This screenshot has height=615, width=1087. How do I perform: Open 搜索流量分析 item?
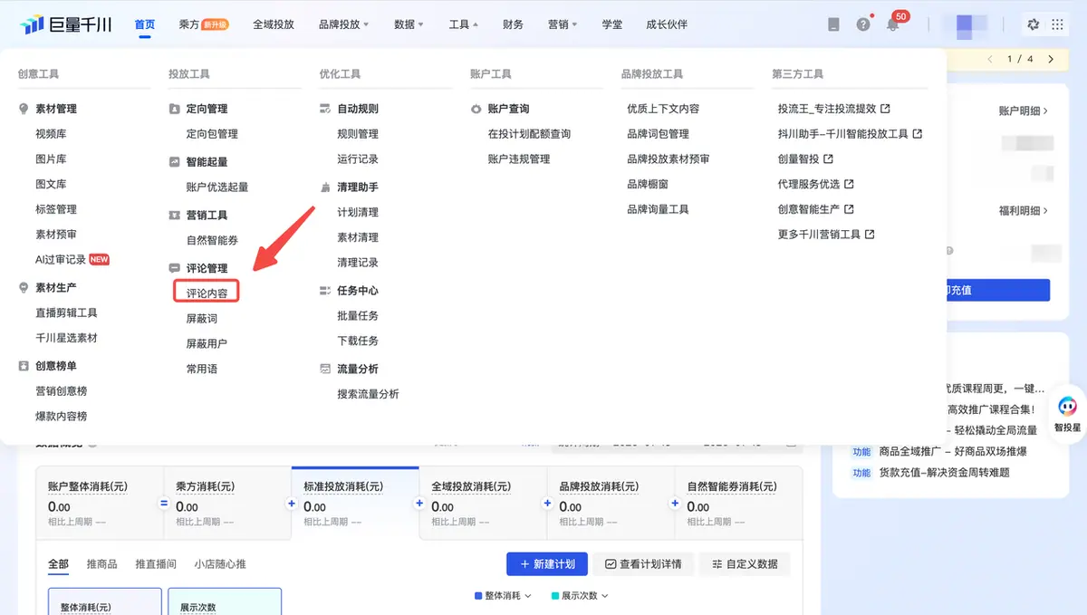tap(368, 394)
